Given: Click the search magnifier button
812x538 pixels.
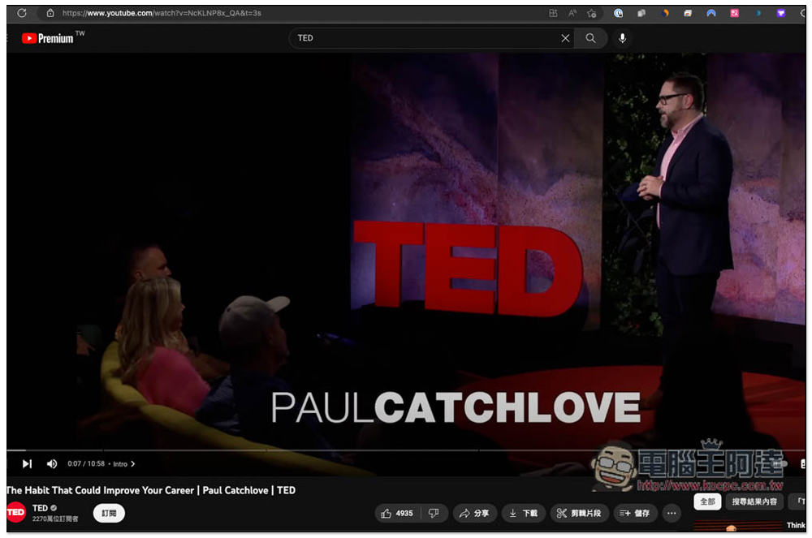Looking at the screenshot, I should click(590, 38).
